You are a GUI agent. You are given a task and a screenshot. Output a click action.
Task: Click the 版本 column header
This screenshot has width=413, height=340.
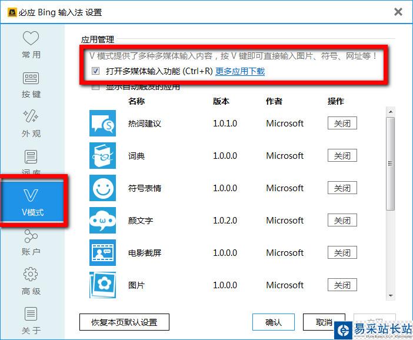click(221, 101)
